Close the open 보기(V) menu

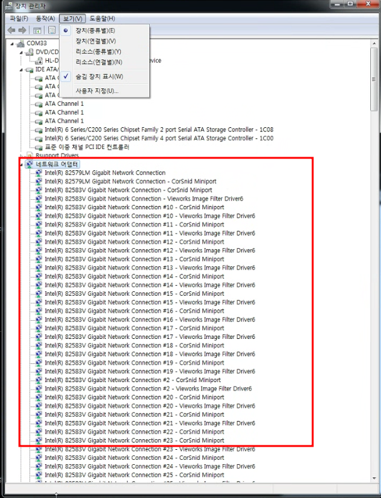coord(73,18)
